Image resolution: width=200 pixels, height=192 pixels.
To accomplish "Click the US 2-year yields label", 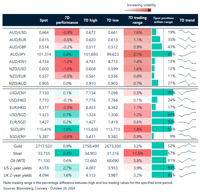I will pos(18,168).
